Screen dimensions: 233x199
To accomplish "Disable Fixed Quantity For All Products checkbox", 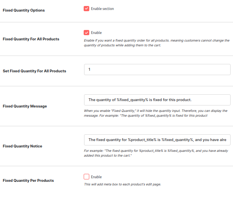I will [86, 32].
